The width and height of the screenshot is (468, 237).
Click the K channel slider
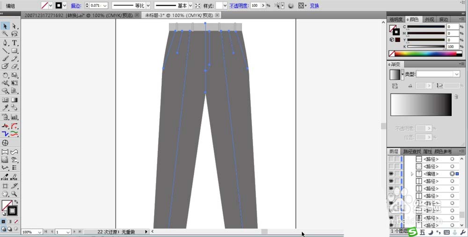click(426, 46)
